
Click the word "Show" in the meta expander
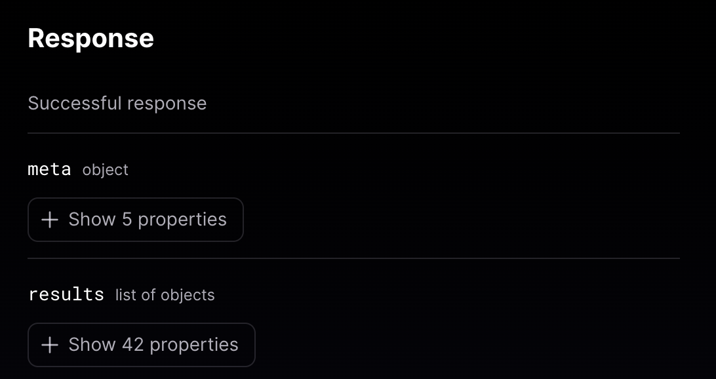(92, 220)
